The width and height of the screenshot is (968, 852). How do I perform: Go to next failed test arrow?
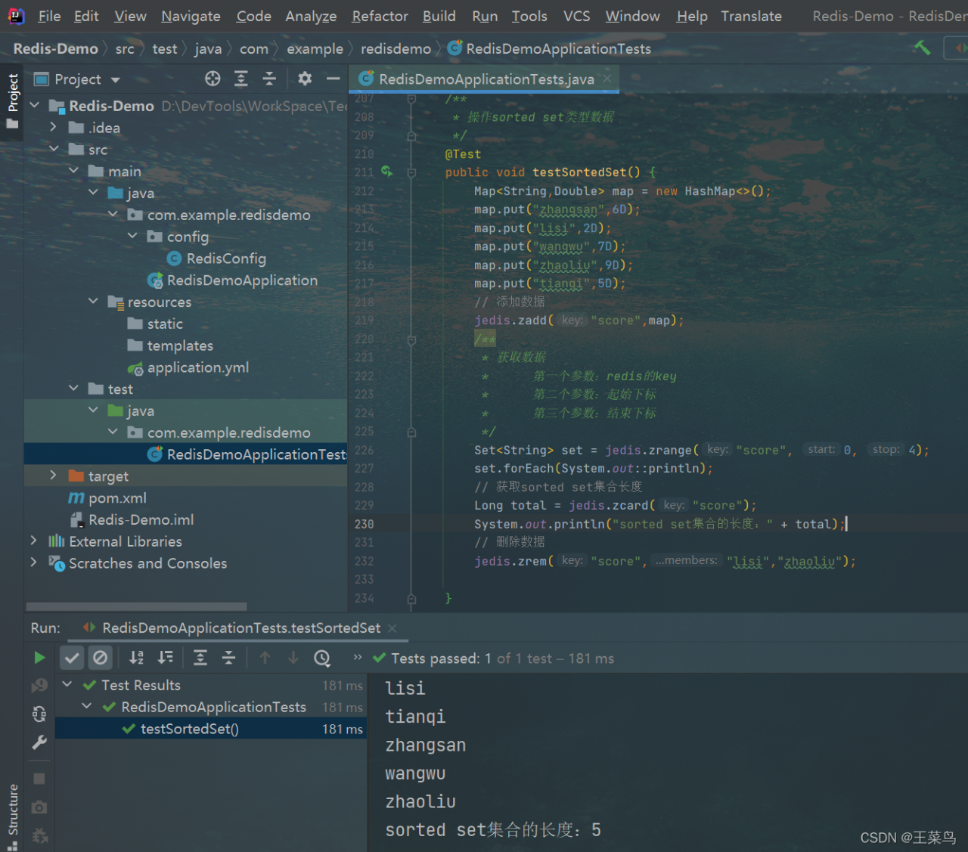[293, 658]
